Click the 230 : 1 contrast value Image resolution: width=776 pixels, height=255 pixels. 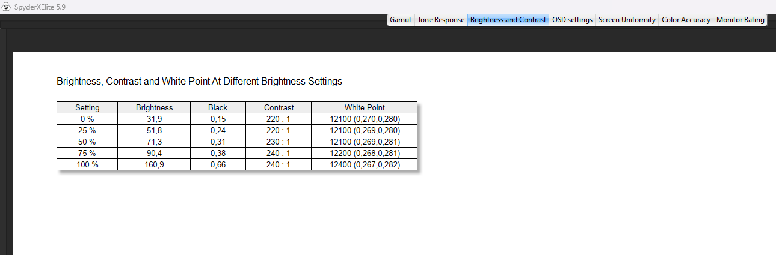pos(279,142)
